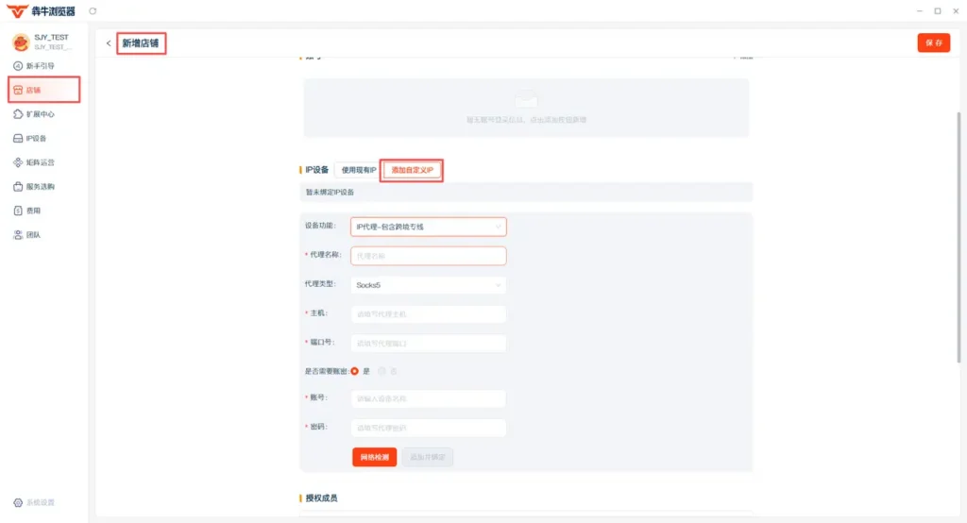Image resolution: width=967 pixels, height=523 pixels.
Task: Select the 否 radio for 是否需要账密
Action: [382, 371]
